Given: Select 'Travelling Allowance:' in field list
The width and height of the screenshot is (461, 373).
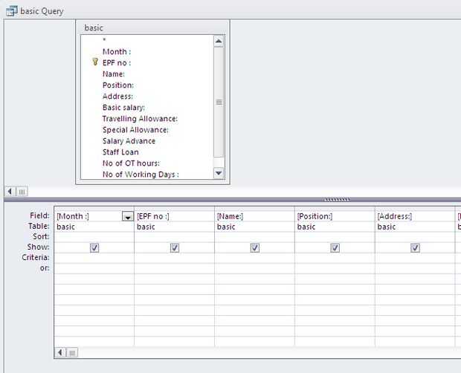Looking at the screenshot, I should tap(140, 119).
